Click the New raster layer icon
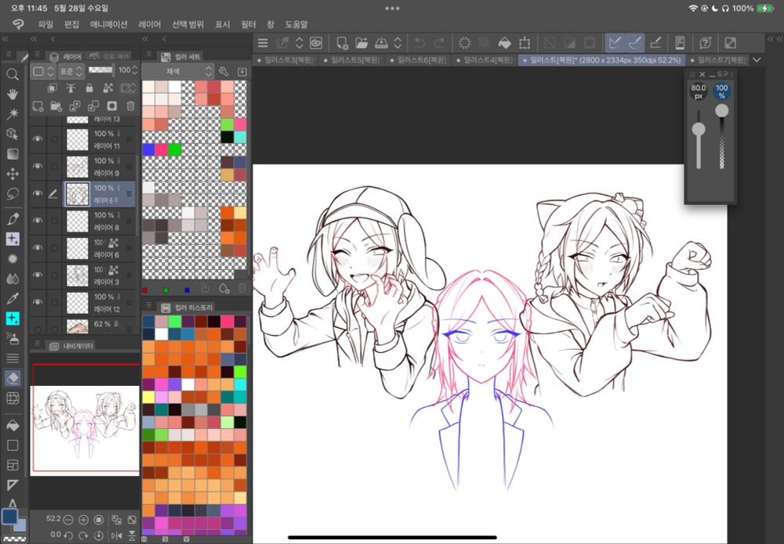 (x=38, y=106)
